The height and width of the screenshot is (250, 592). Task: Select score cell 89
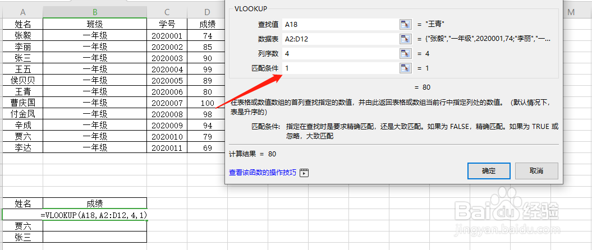click(x=207, y=80)
